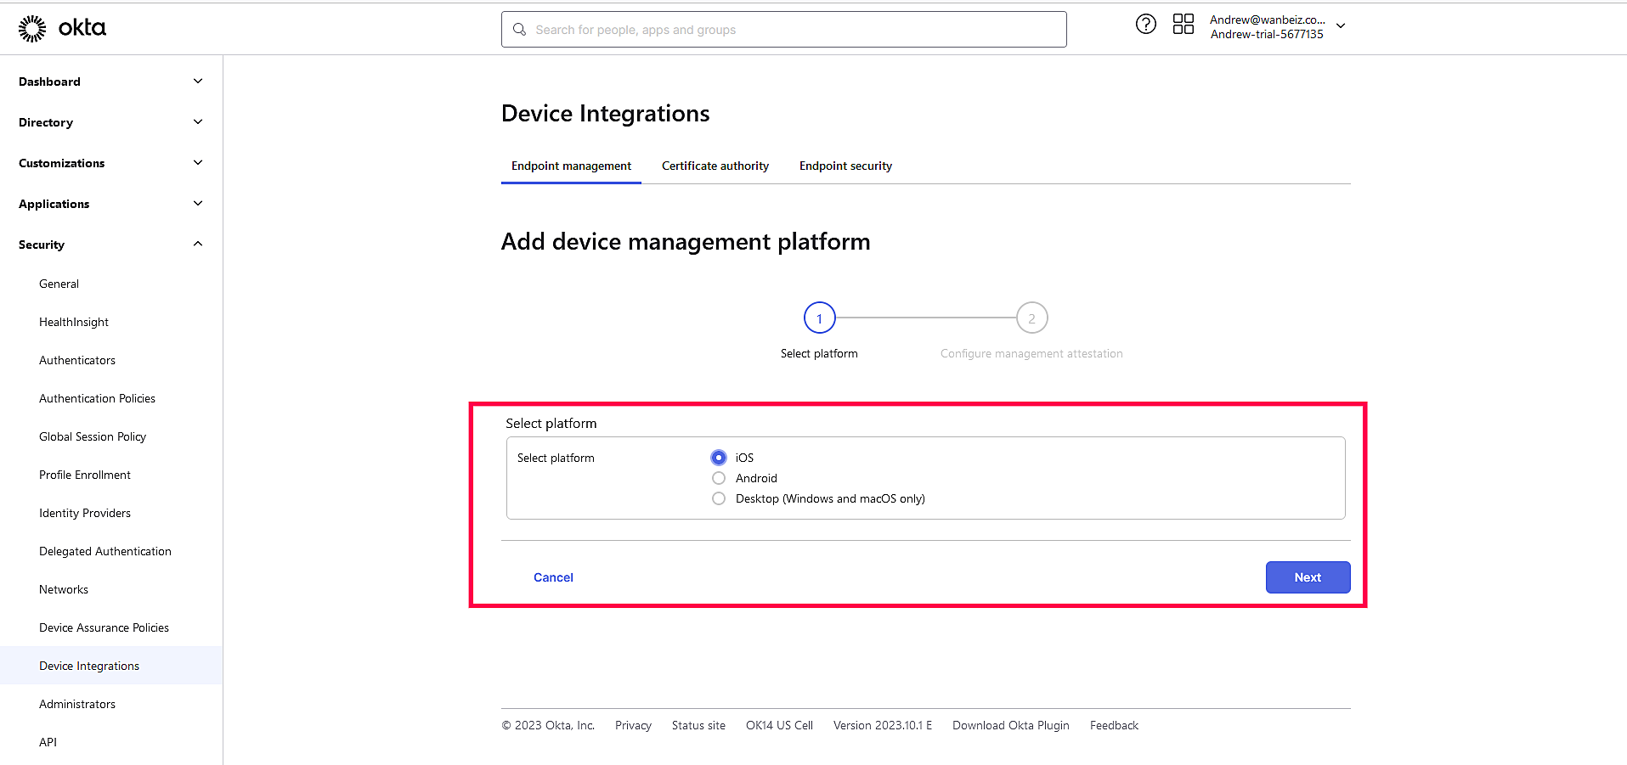
Task: Select the Android platform option
Action: (x=719, y=478)
